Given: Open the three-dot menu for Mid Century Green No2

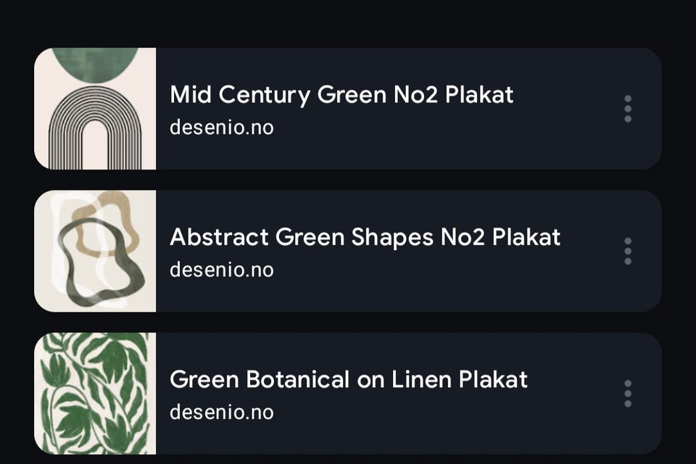Looking at the screenshot, I should coord(628,109).
